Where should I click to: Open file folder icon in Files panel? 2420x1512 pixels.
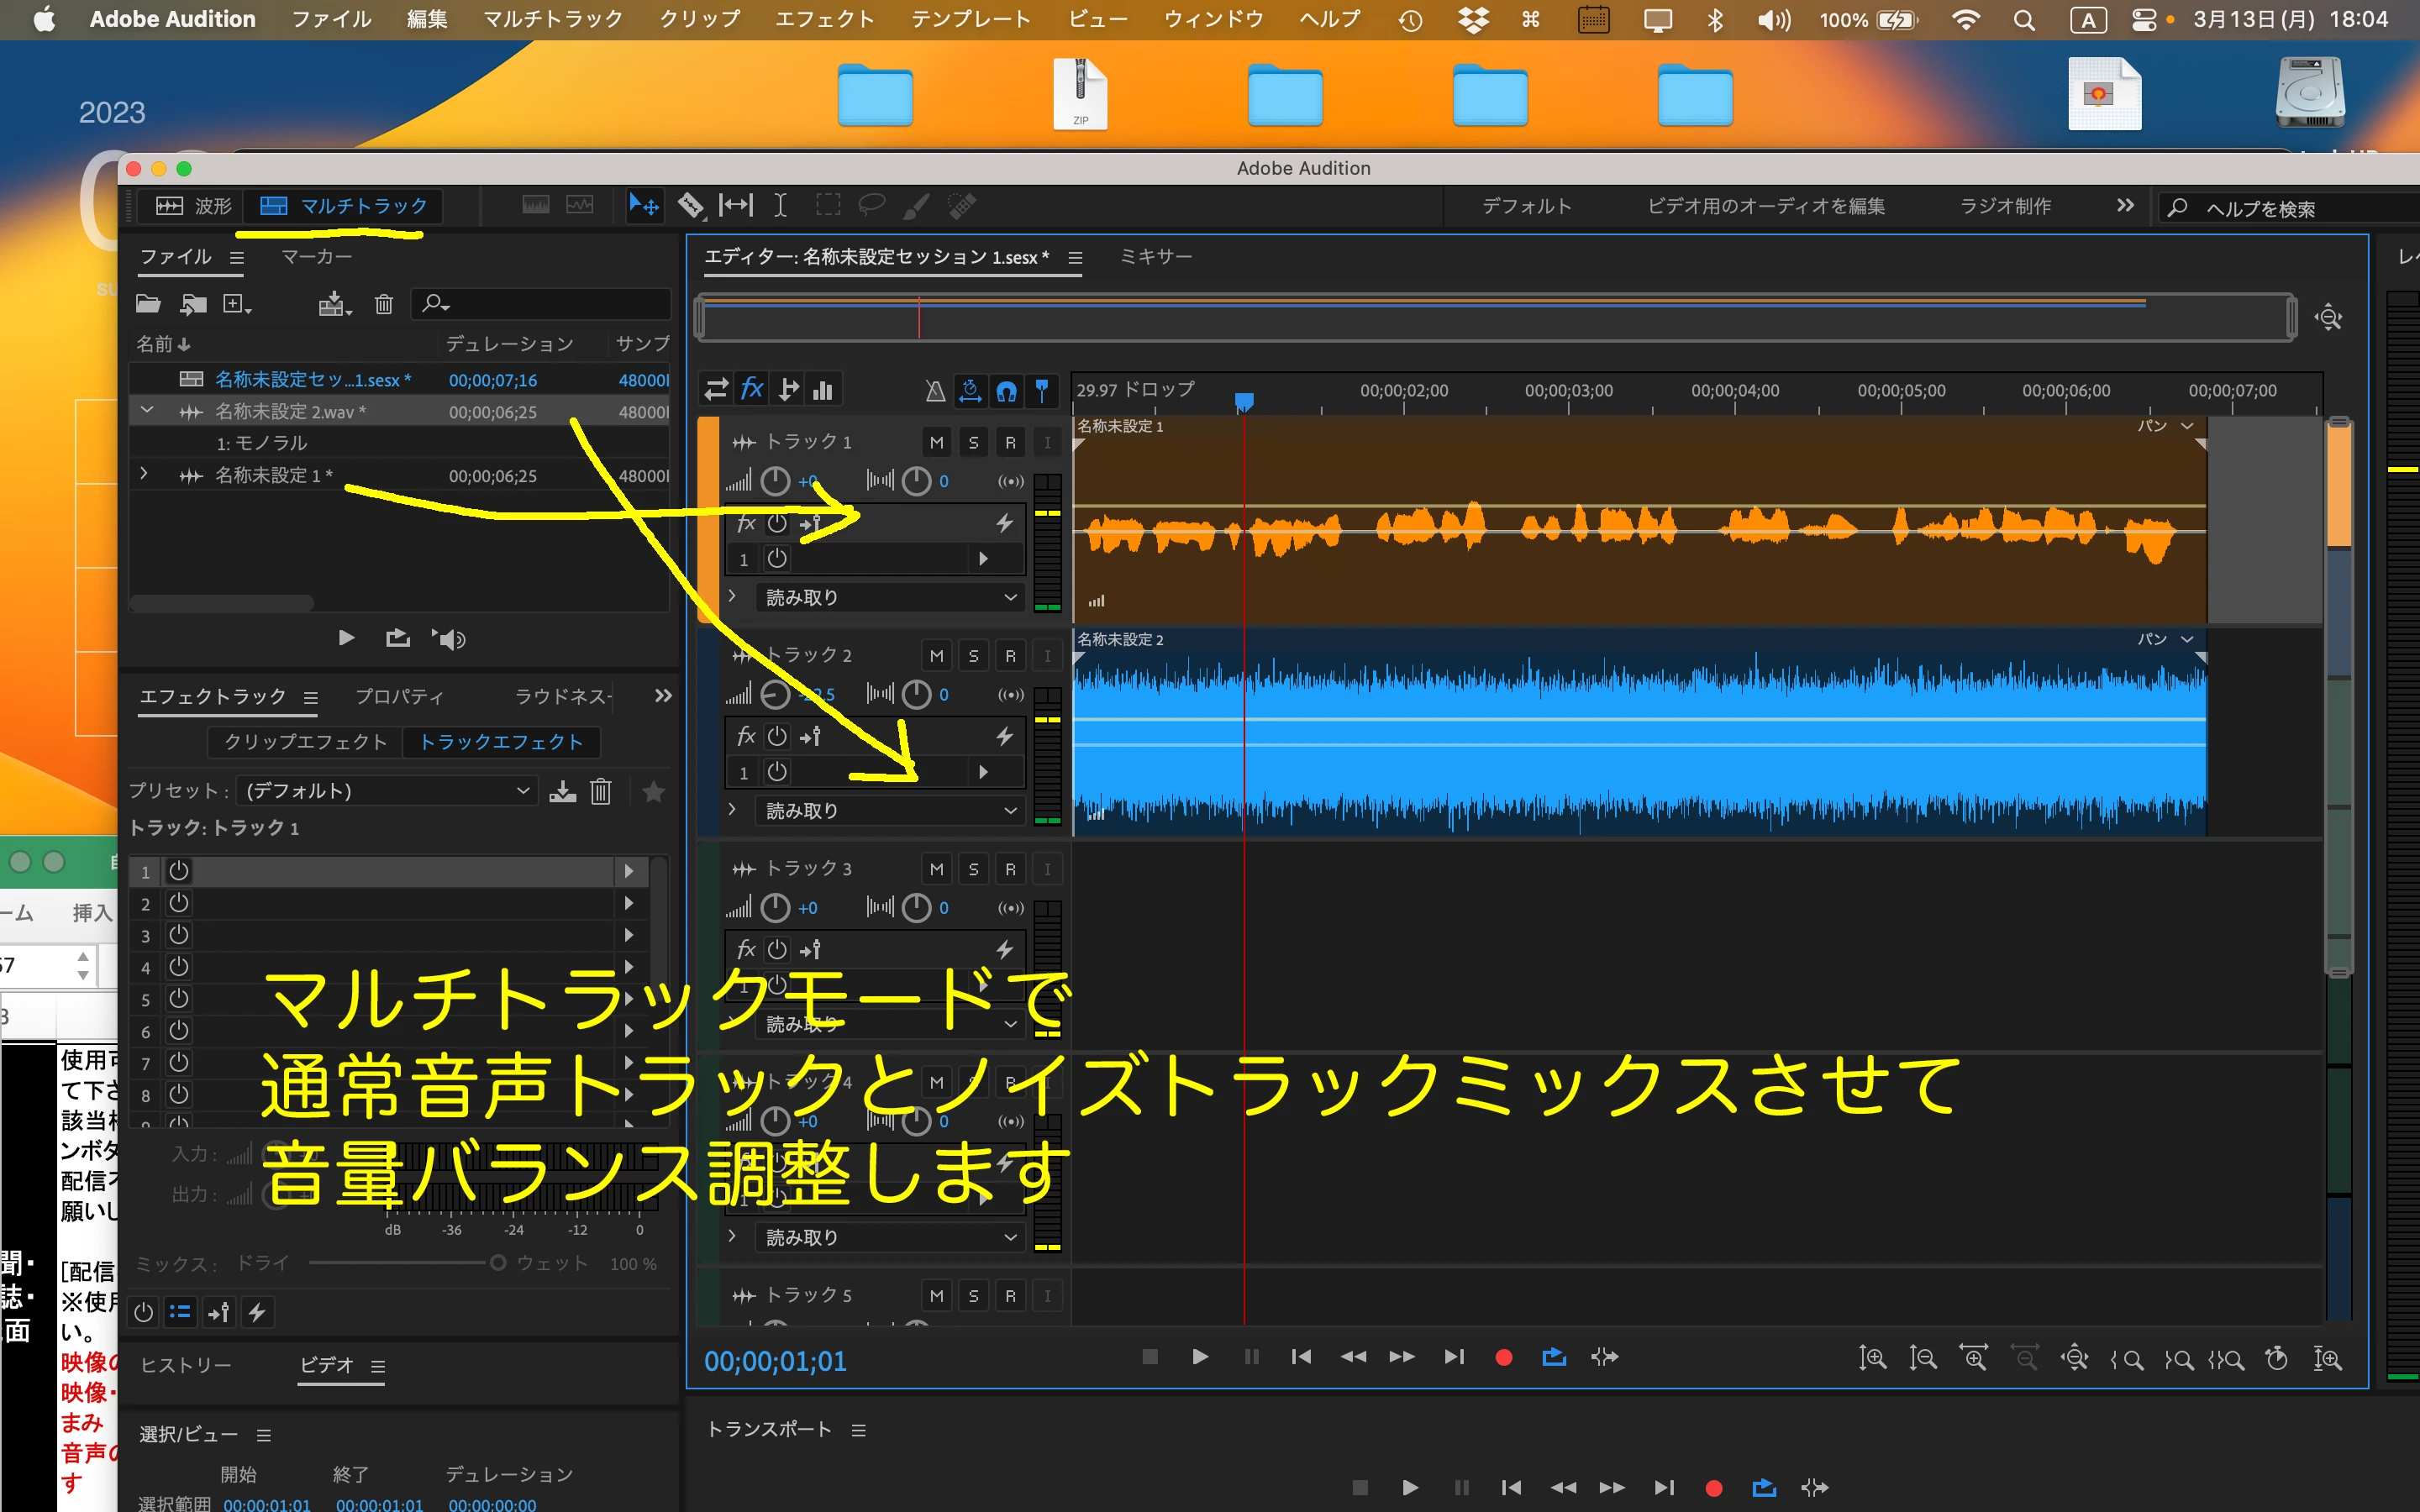(x=148, y=304)
